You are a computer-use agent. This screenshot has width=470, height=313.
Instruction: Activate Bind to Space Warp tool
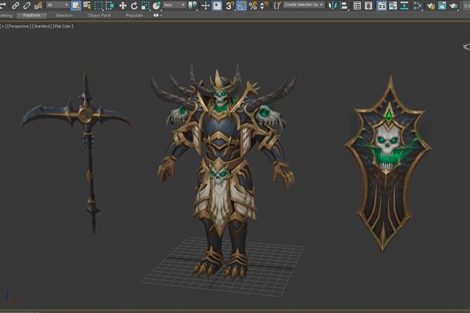[38, 5]
